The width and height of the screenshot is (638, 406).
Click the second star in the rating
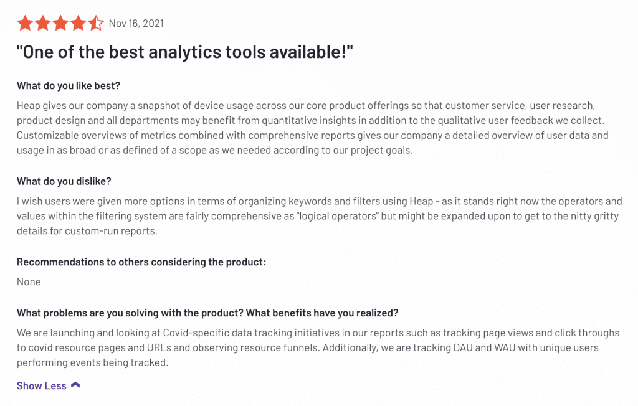(43, 24)
